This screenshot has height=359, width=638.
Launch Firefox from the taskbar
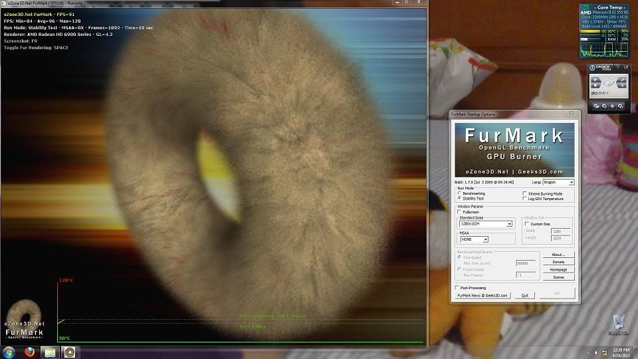pyautogui.click(x=29, y=352)
